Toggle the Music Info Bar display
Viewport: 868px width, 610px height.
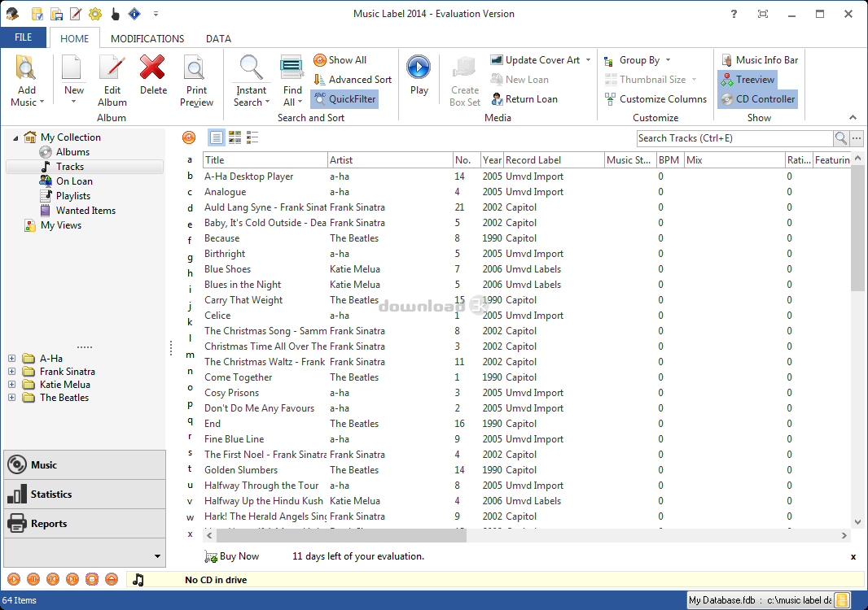pos(760,59)
